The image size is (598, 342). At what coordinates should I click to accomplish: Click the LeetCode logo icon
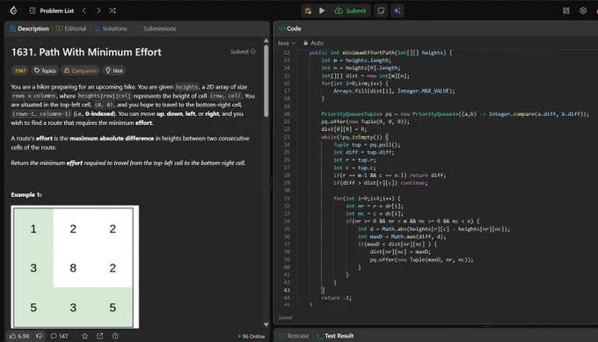coord(14,11)
